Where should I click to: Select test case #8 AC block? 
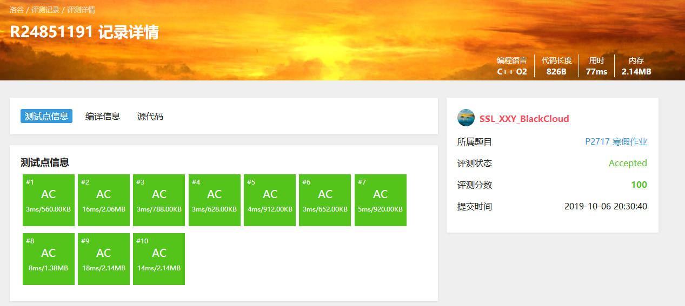(49, 259)
